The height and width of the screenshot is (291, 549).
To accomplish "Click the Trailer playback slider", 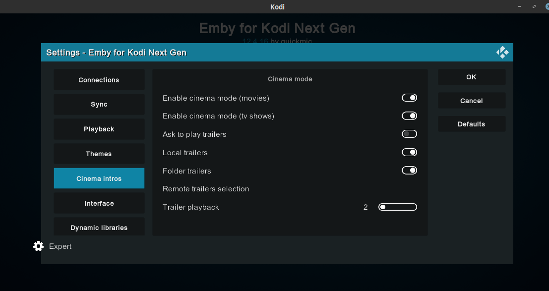I will [398, 207].
